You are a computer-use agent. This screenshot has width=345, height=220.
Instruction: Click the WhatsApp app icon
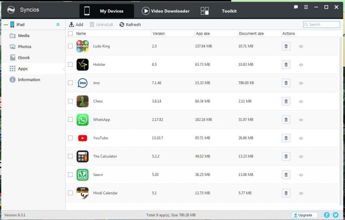pyautogui.click(x=83, y=119)
